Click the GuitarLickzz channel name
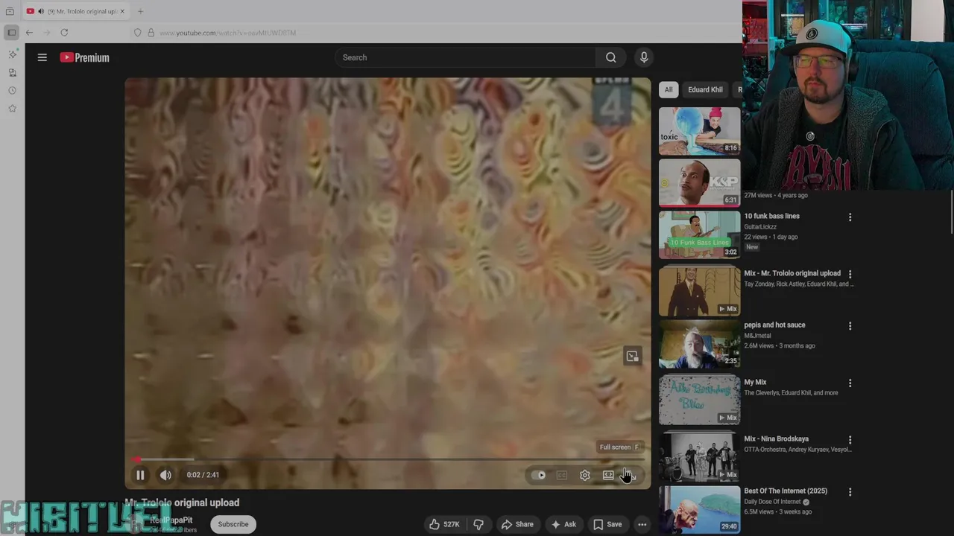Viewport: 954px width, 536px height. click(x=760, y=226)
